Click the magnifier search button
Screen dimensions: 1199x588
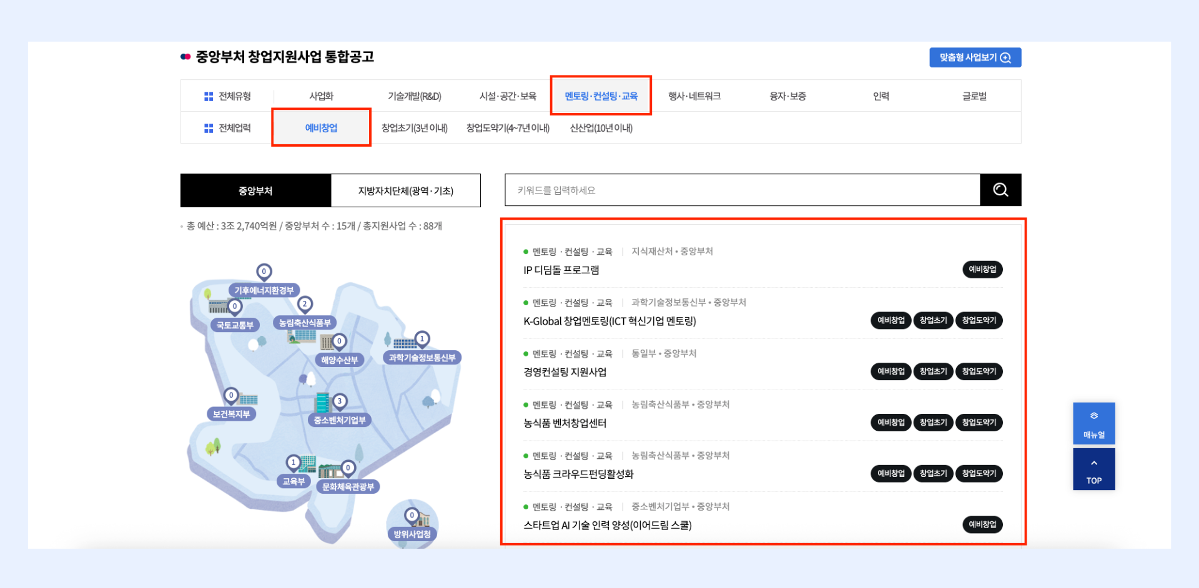(x=1000, y=190)
